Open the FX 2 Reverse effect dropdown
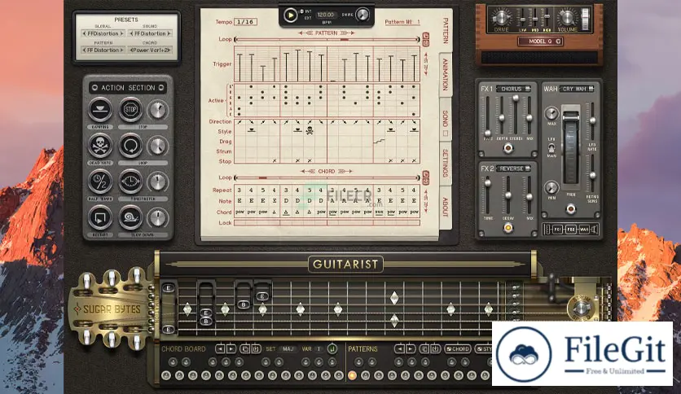This screenshot has height=394, width=681. coord(514,169)
